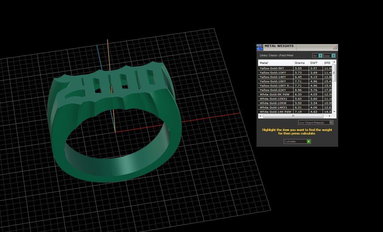383x232 pixels.
Task: Select the White Gold:10KW row
Action: 295,103
